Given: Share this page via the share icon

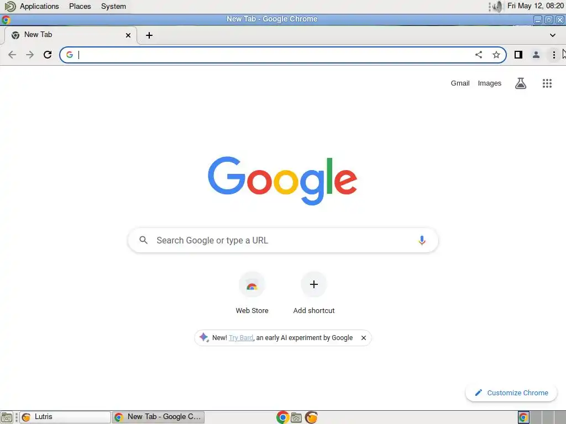Looking at the screenshot, I should click(479, 55).
